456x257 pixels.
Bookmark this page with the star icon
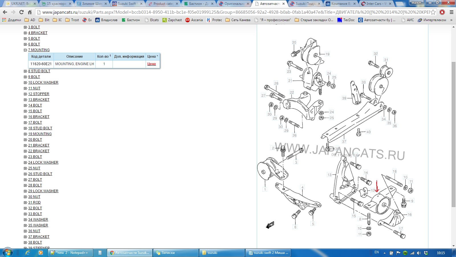click(x=433, y=12)
